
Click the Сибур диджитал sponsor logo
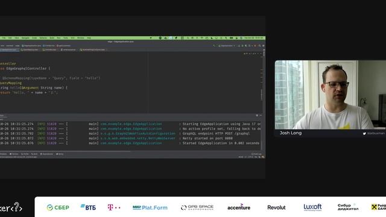click(x=348, y=207)
